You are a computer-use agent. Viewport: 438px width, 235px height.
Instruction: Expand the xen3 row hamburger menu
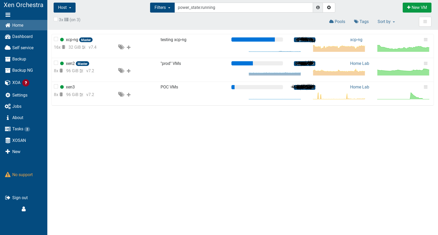click(426, 87)
